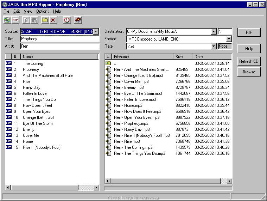
Task: Click the parent folder up icon
Action: click(x=108, y=63)
